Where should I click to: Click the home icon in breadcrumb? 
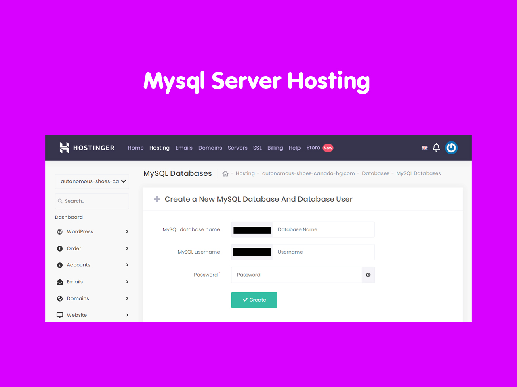click(225, 173)
